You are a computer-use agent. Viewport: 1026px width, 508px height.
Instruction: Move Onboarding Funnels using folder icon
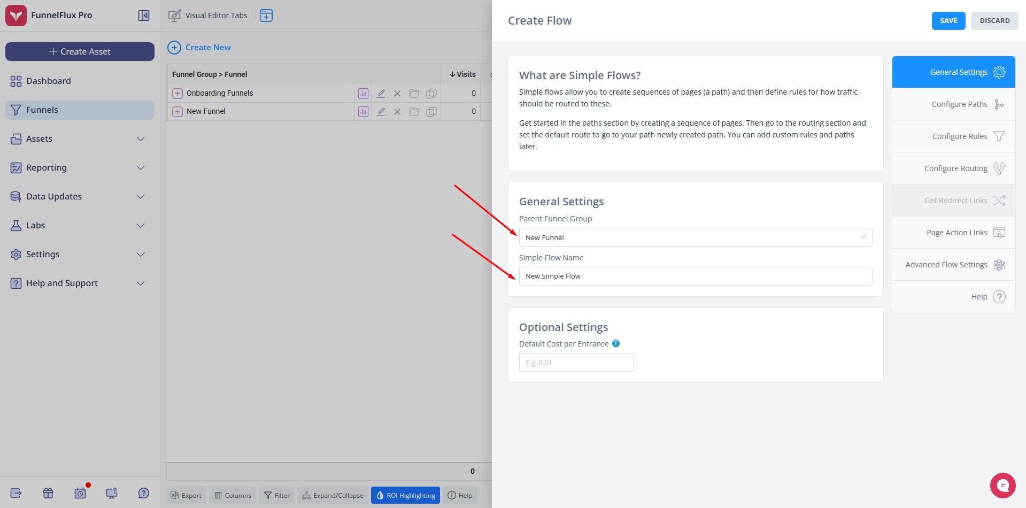pos(414,94)
